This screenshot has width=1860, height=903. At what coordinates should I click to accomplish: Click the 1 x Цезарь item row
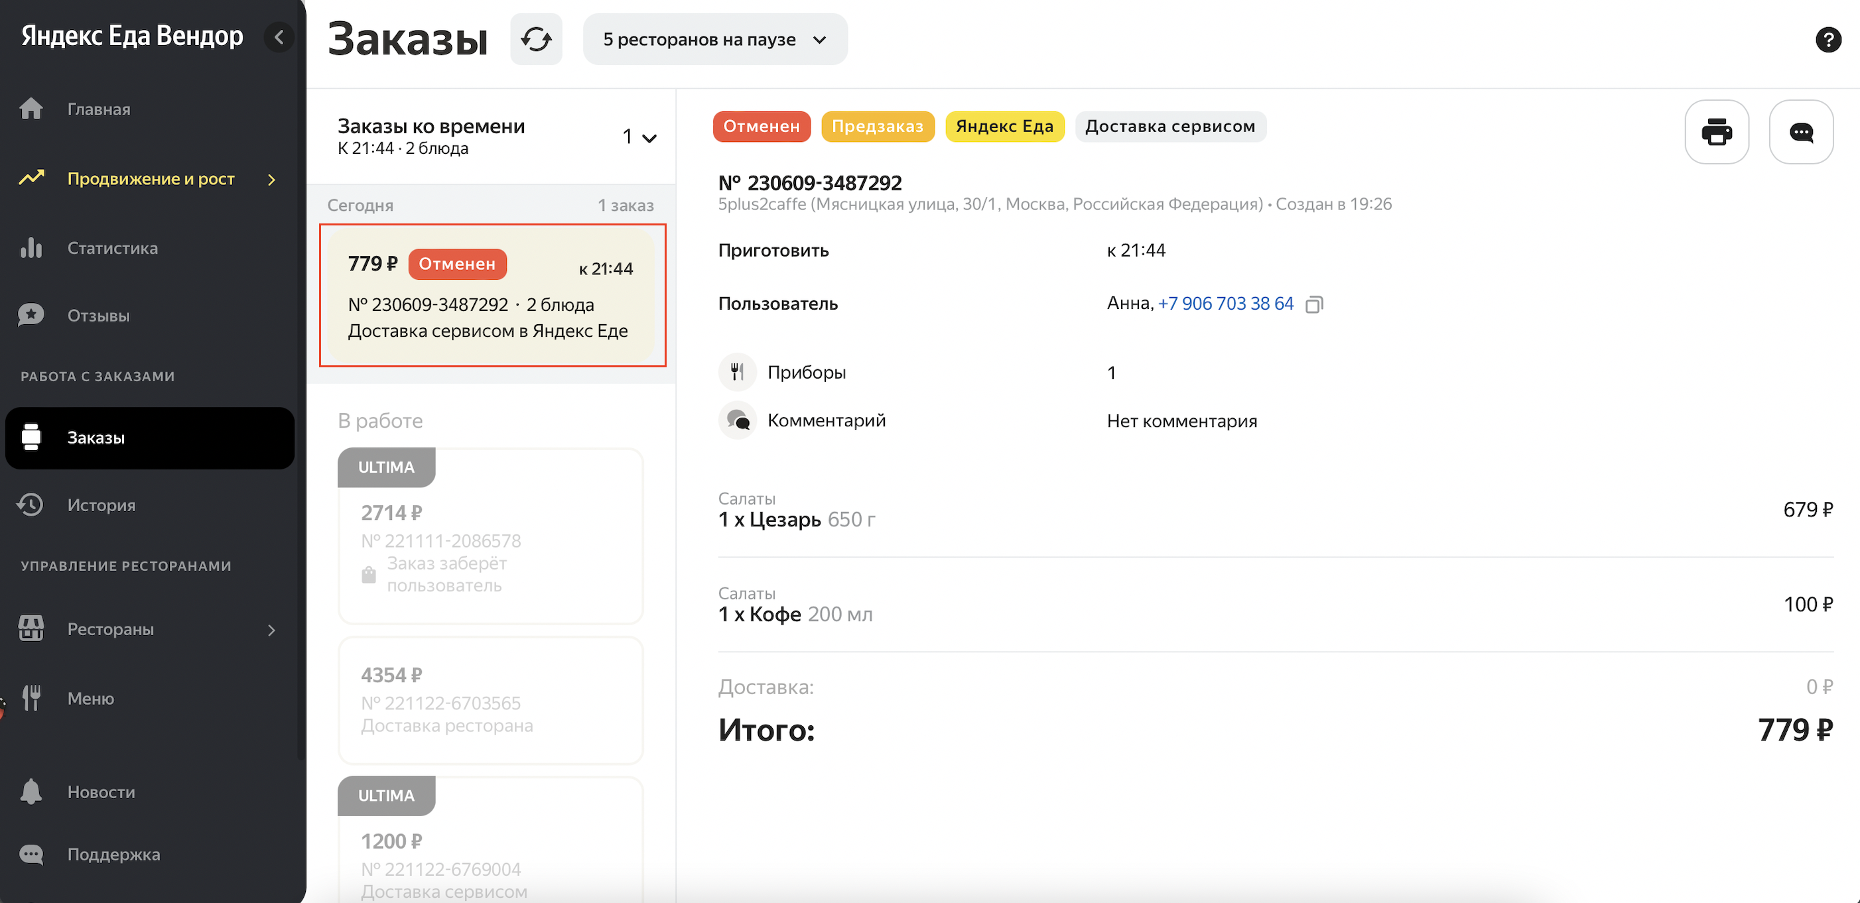tap(1275, 510)
